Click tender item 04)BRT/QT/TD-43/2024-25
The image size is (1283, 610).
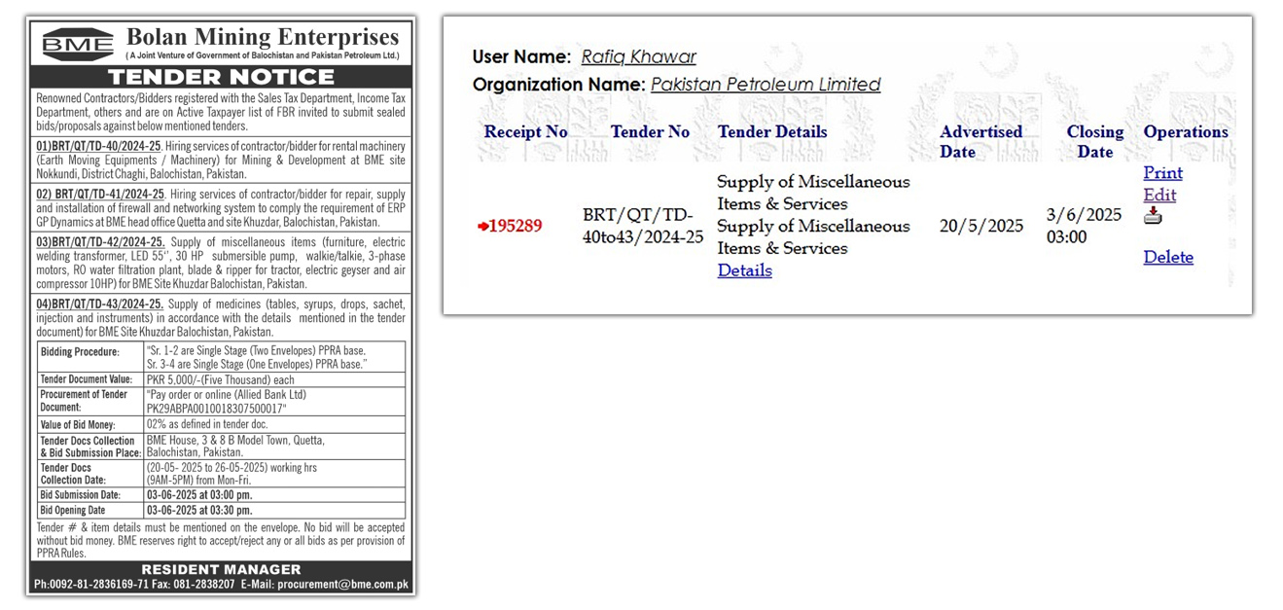click(x=100, y=305)
